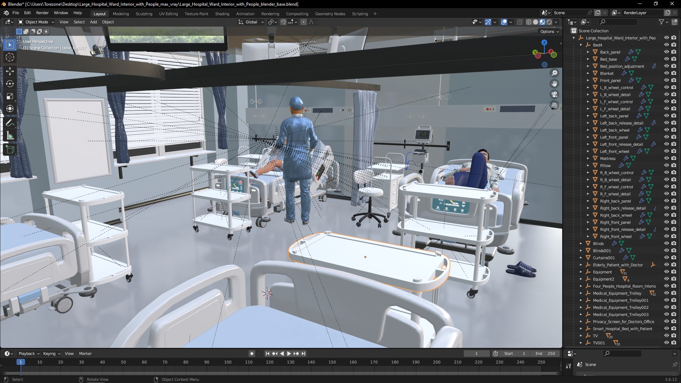Switch to rendered viewport shading
This screenshot has height=383, width=681.
549,22
